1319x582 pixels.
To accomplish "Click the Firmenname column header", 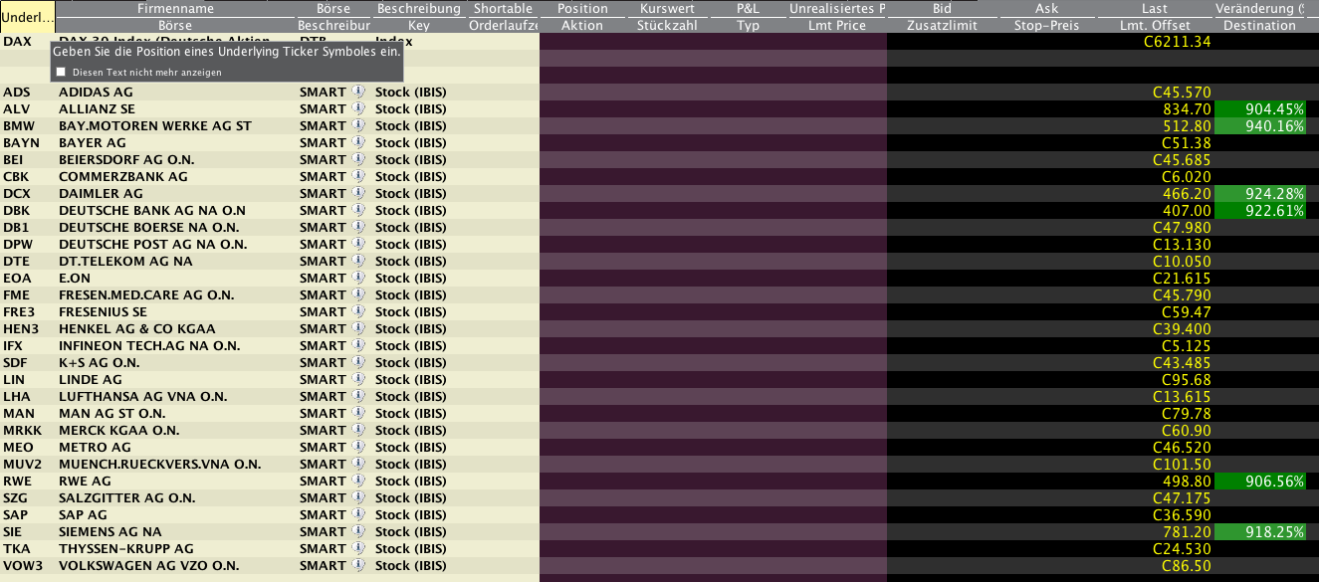I will 175,8.
